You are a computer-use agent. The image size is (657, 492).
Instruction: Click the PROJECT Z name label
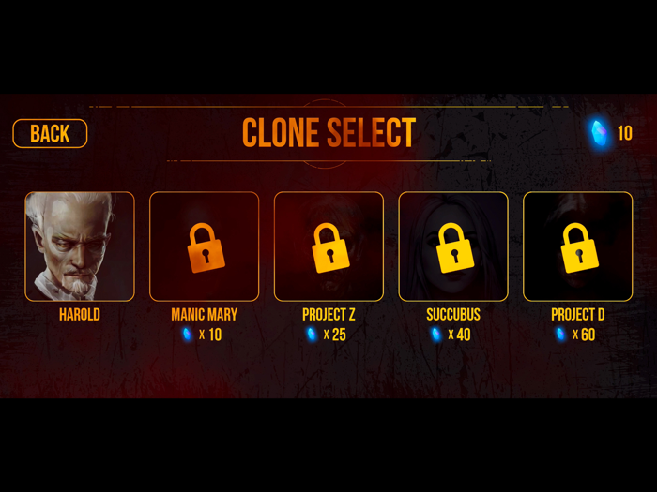328,315
